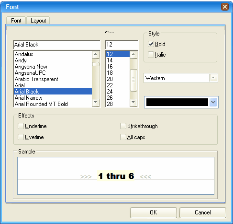This screenshot has width=233, height=224.
Task: Check the Strikethrough option
Action: point(123,126)
